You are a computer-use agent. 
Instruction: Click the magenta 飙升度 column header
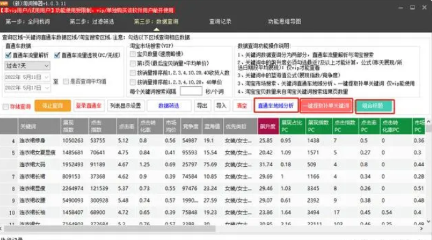268,126
